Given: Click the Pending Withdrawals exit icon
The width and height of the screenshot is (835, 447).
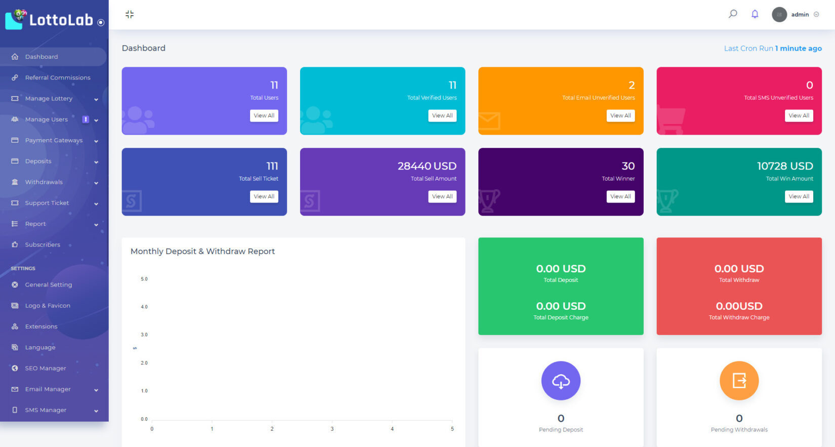Looking at the screenshot, I should pos(739,381).
